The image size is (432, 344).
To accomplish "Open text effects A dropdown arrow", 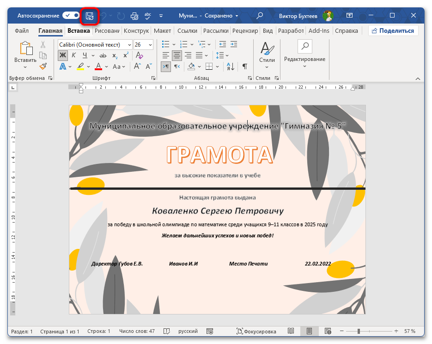I will 70,66.
